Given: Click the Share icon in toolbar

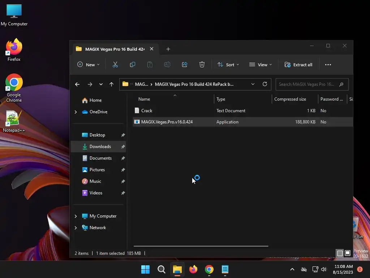Looking at the screenshot, I should tap(185, 64).
